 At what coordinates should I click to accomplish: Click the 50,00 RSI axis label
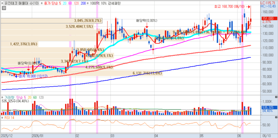(x=266, y=125)
